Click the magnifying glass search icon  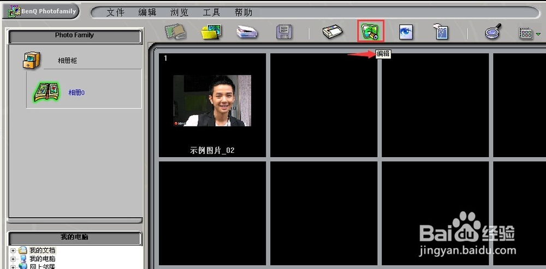click(x=492, y=31)
